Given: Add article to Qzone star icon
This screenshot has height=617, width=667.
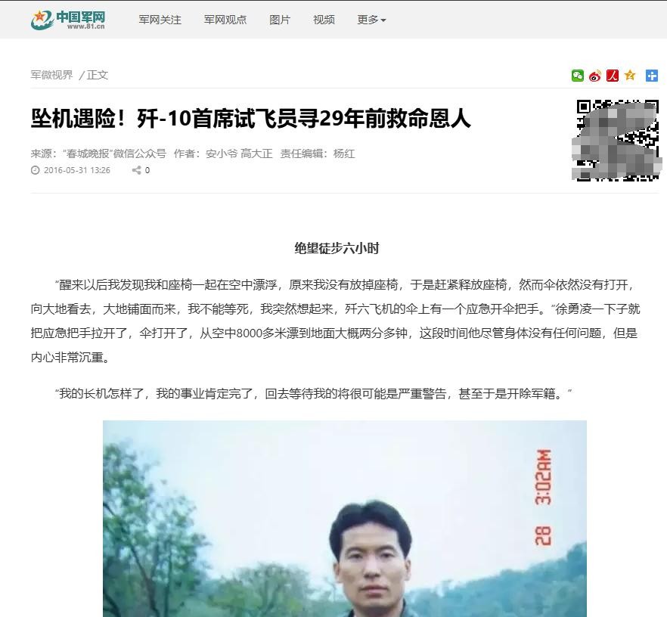Looking at the screenshot, I should tap(629, 76).
